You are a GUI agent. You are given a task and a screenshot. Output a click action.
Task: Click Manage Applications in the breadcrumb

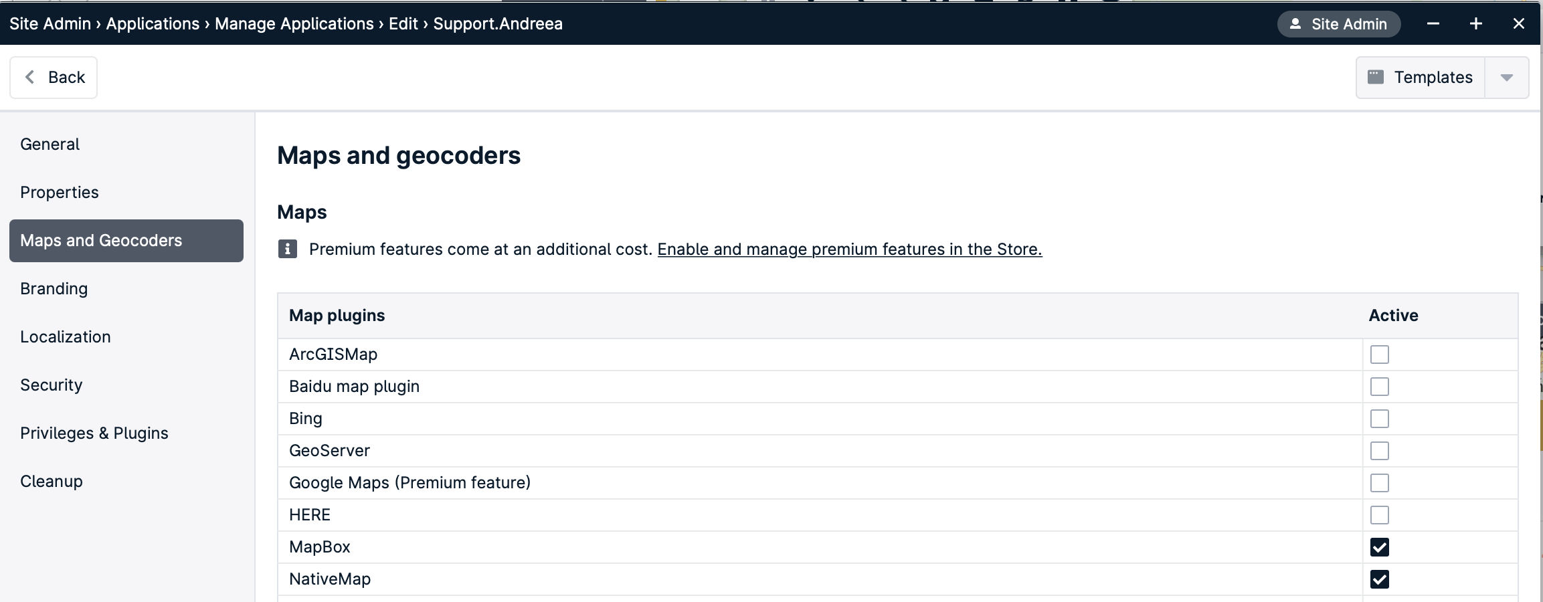click(294, 23)
